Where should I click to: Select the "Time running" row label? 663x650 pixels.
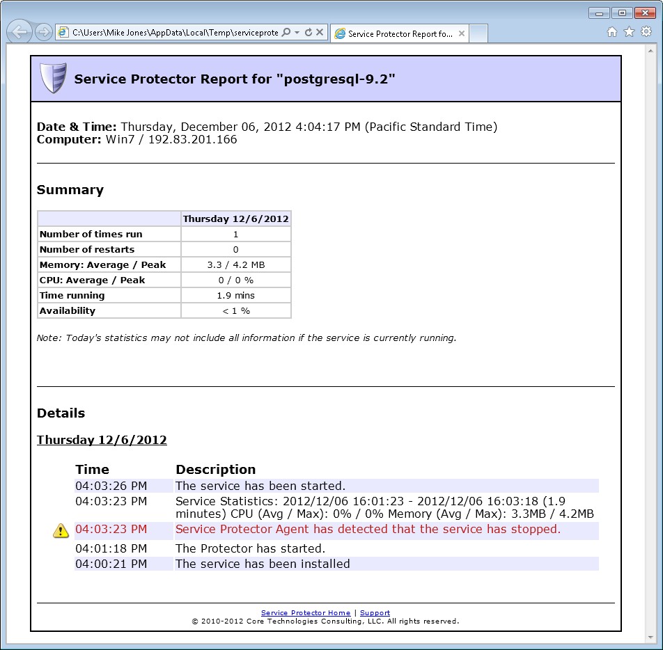pyautogui.click(x=72, y=295)
